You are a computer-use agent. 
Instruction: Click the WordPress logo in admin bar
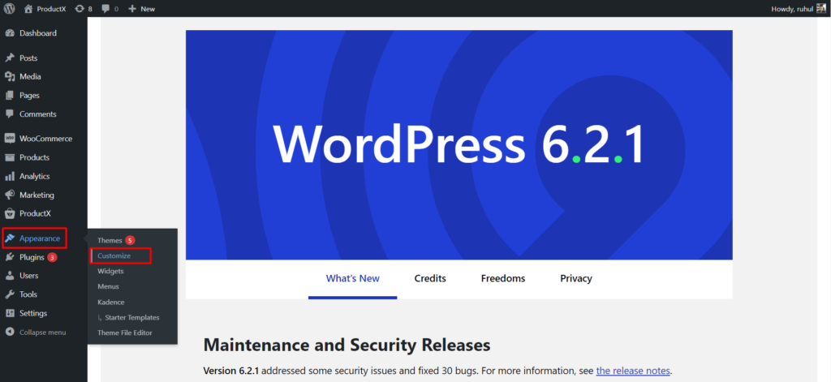pyautogui.click(x=9, y=8)
